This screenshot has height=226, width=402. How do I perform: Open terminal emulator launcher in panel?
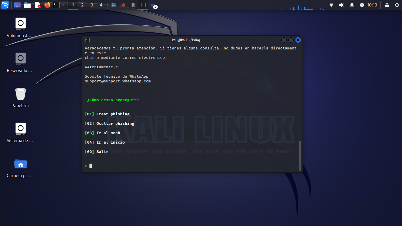[56, 5]
